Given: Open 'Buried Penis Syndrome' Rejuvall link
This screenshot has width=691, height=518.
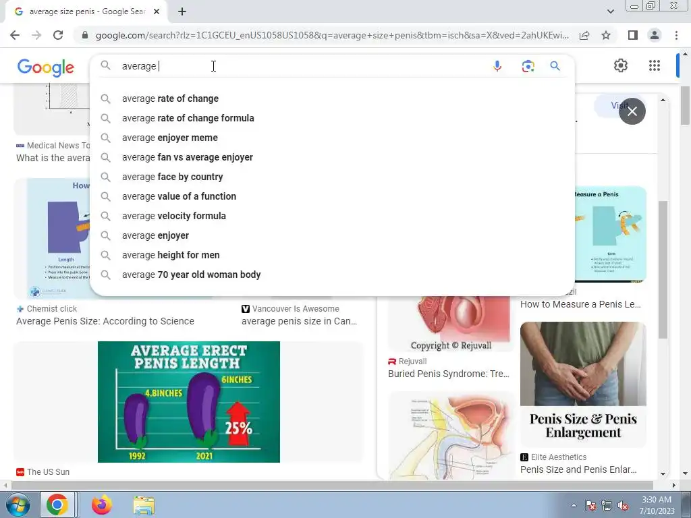Looking at the screenshot, I should coord(449,374).
